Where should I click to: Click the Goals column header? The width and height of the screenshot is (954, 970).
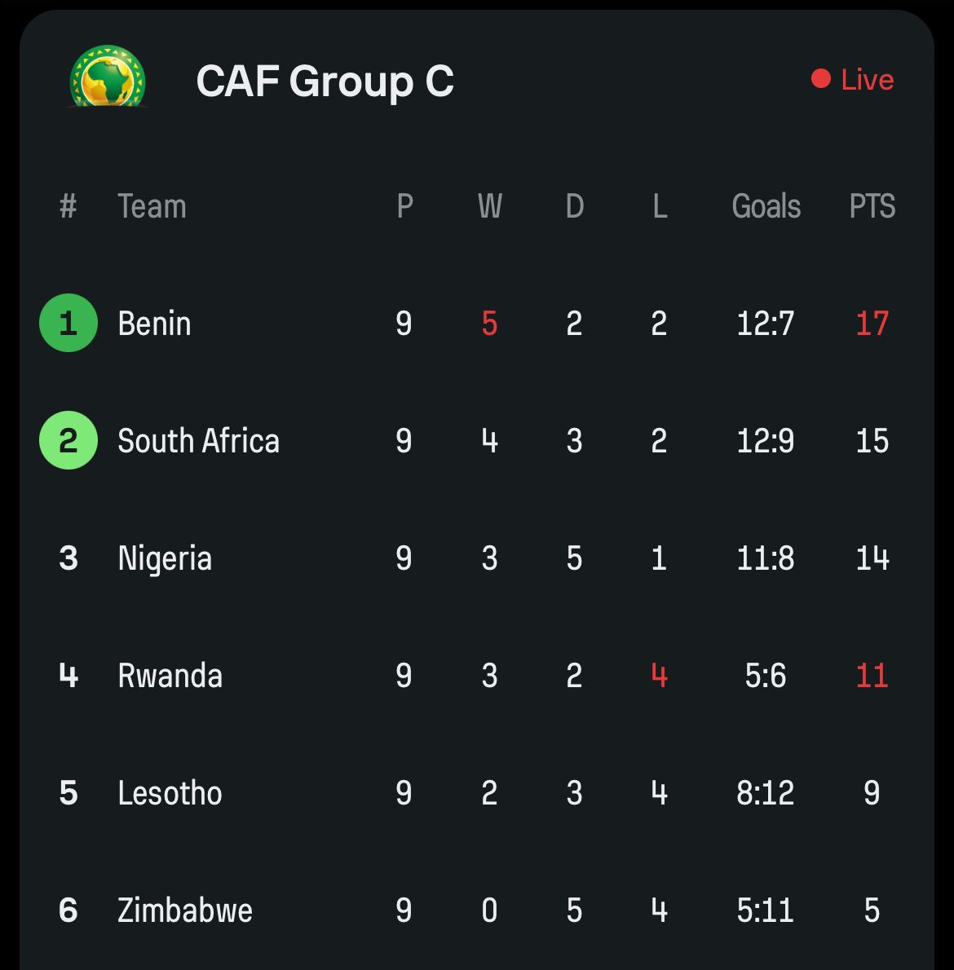click(766, 206)
